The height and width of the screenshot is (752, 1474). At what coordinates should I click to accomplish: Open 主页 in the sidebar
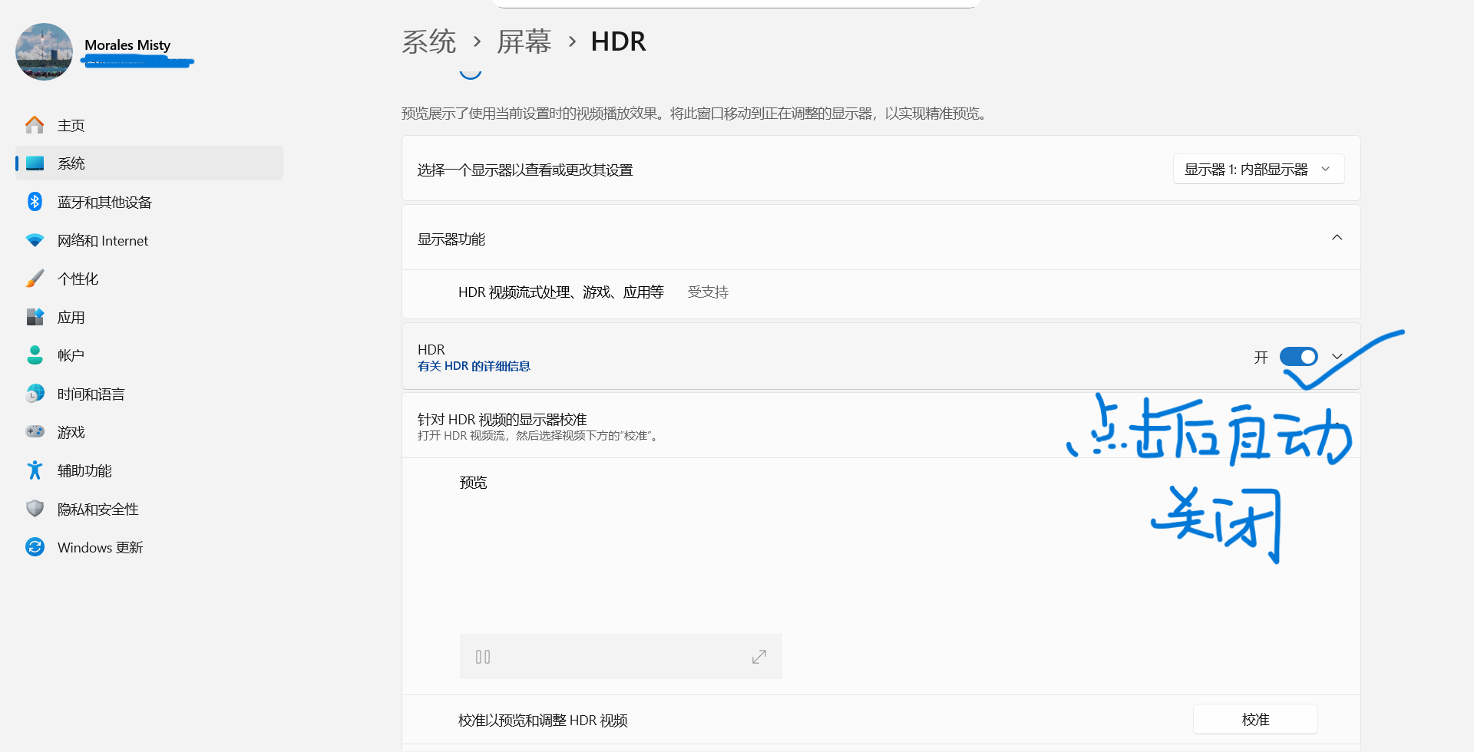(x=150, y=125)
